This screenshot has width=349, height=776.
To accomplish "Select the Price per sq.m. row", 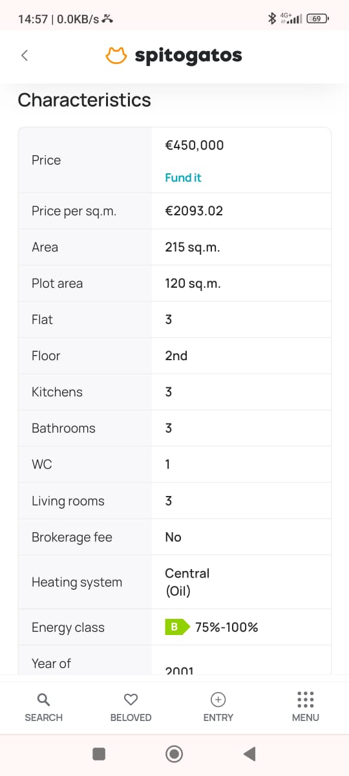I will [x=174, y=211].
